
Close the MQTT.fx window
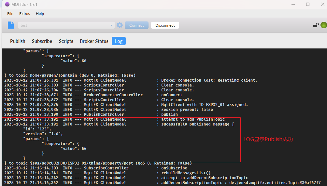pyautogui.click(x=322, y=4)
